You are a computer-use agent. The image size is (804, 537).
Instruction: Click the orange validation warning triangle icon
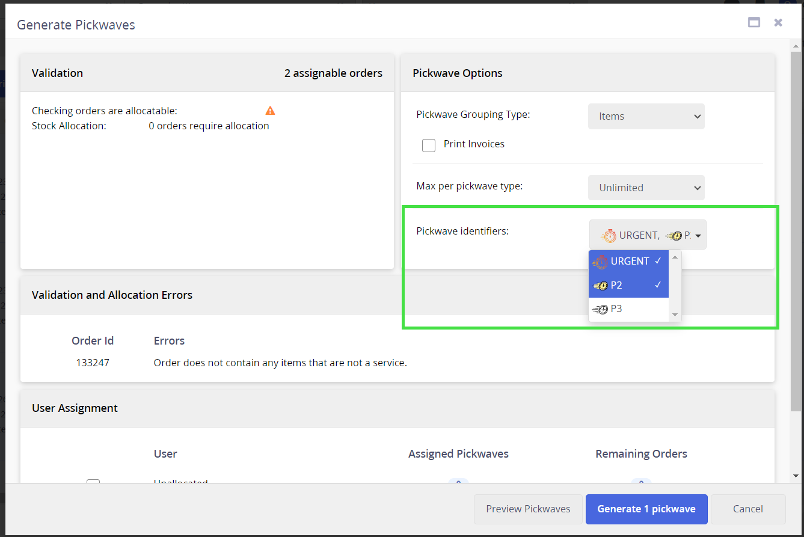[270, 111]
